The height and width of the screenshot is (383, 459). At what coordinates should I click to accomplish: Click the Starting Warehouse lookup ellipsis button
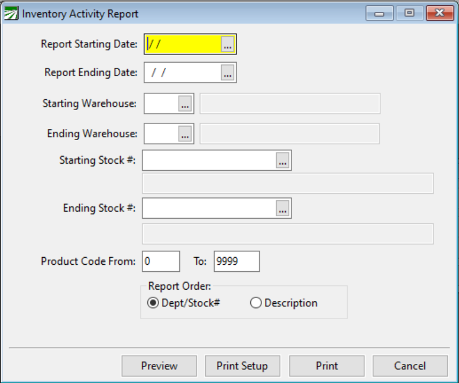(x=185, y=103)
